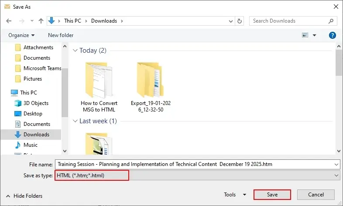Click the search magnifier icon

coord(331,21)
